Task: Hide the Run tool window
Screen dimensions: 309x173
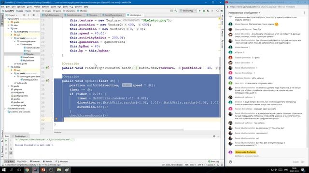Action: coord(218,136)
